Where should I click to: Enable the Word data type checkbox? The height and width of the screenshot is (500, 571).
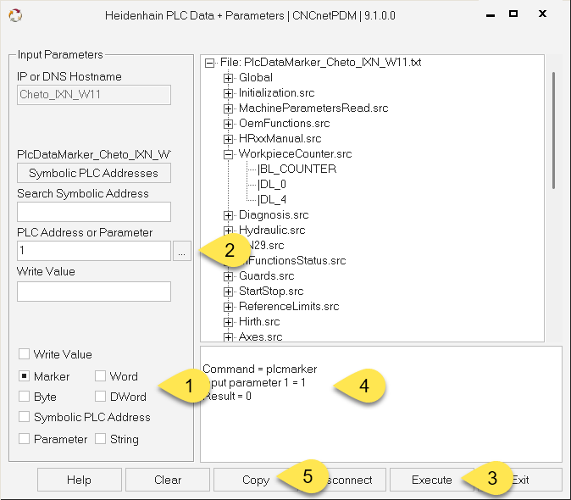(x=100, y=376)
